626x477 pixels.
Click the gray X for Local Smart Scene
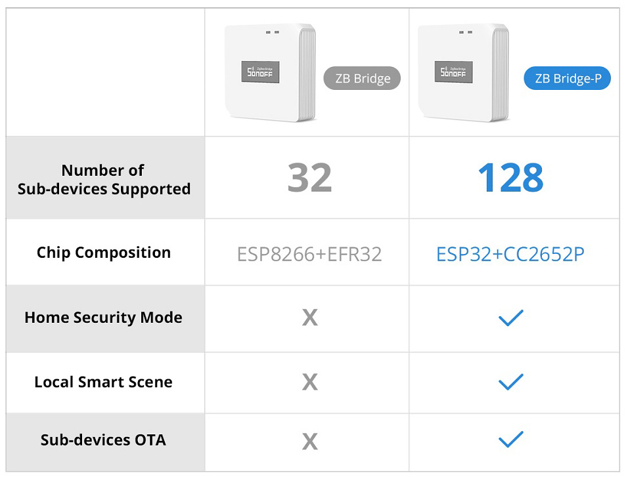(309, 383)
